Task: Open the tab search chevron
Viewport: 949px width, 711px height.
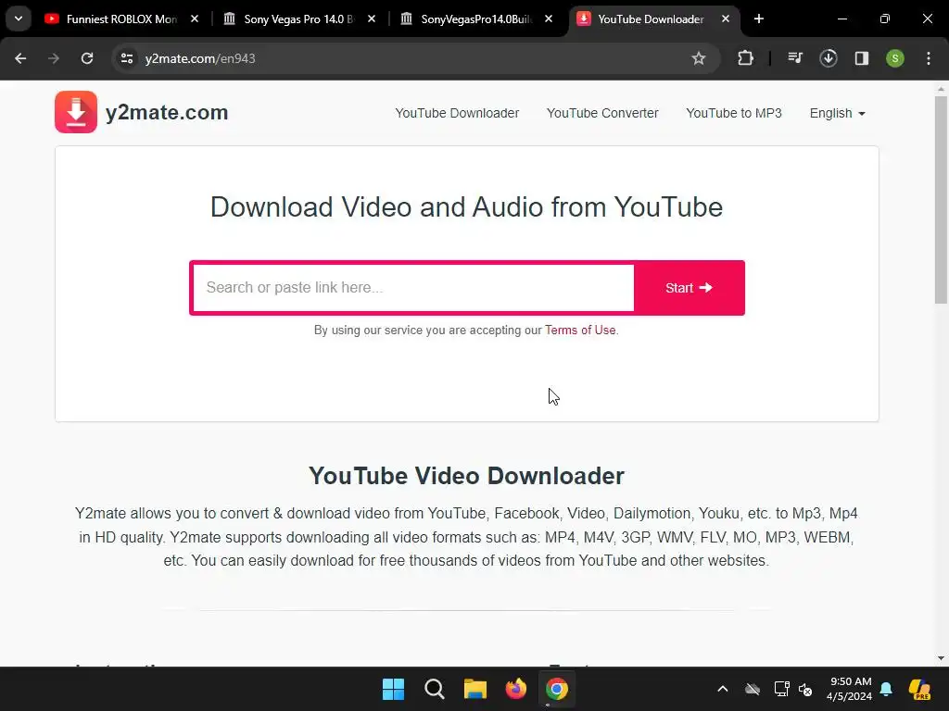Action: 19,19
